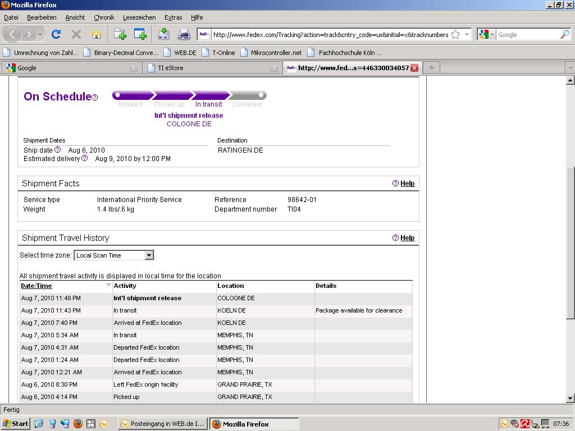Open the Select time zone dropdown
Image resolution: width=575 pixels, height=431 pixels.
pos(113,255)
